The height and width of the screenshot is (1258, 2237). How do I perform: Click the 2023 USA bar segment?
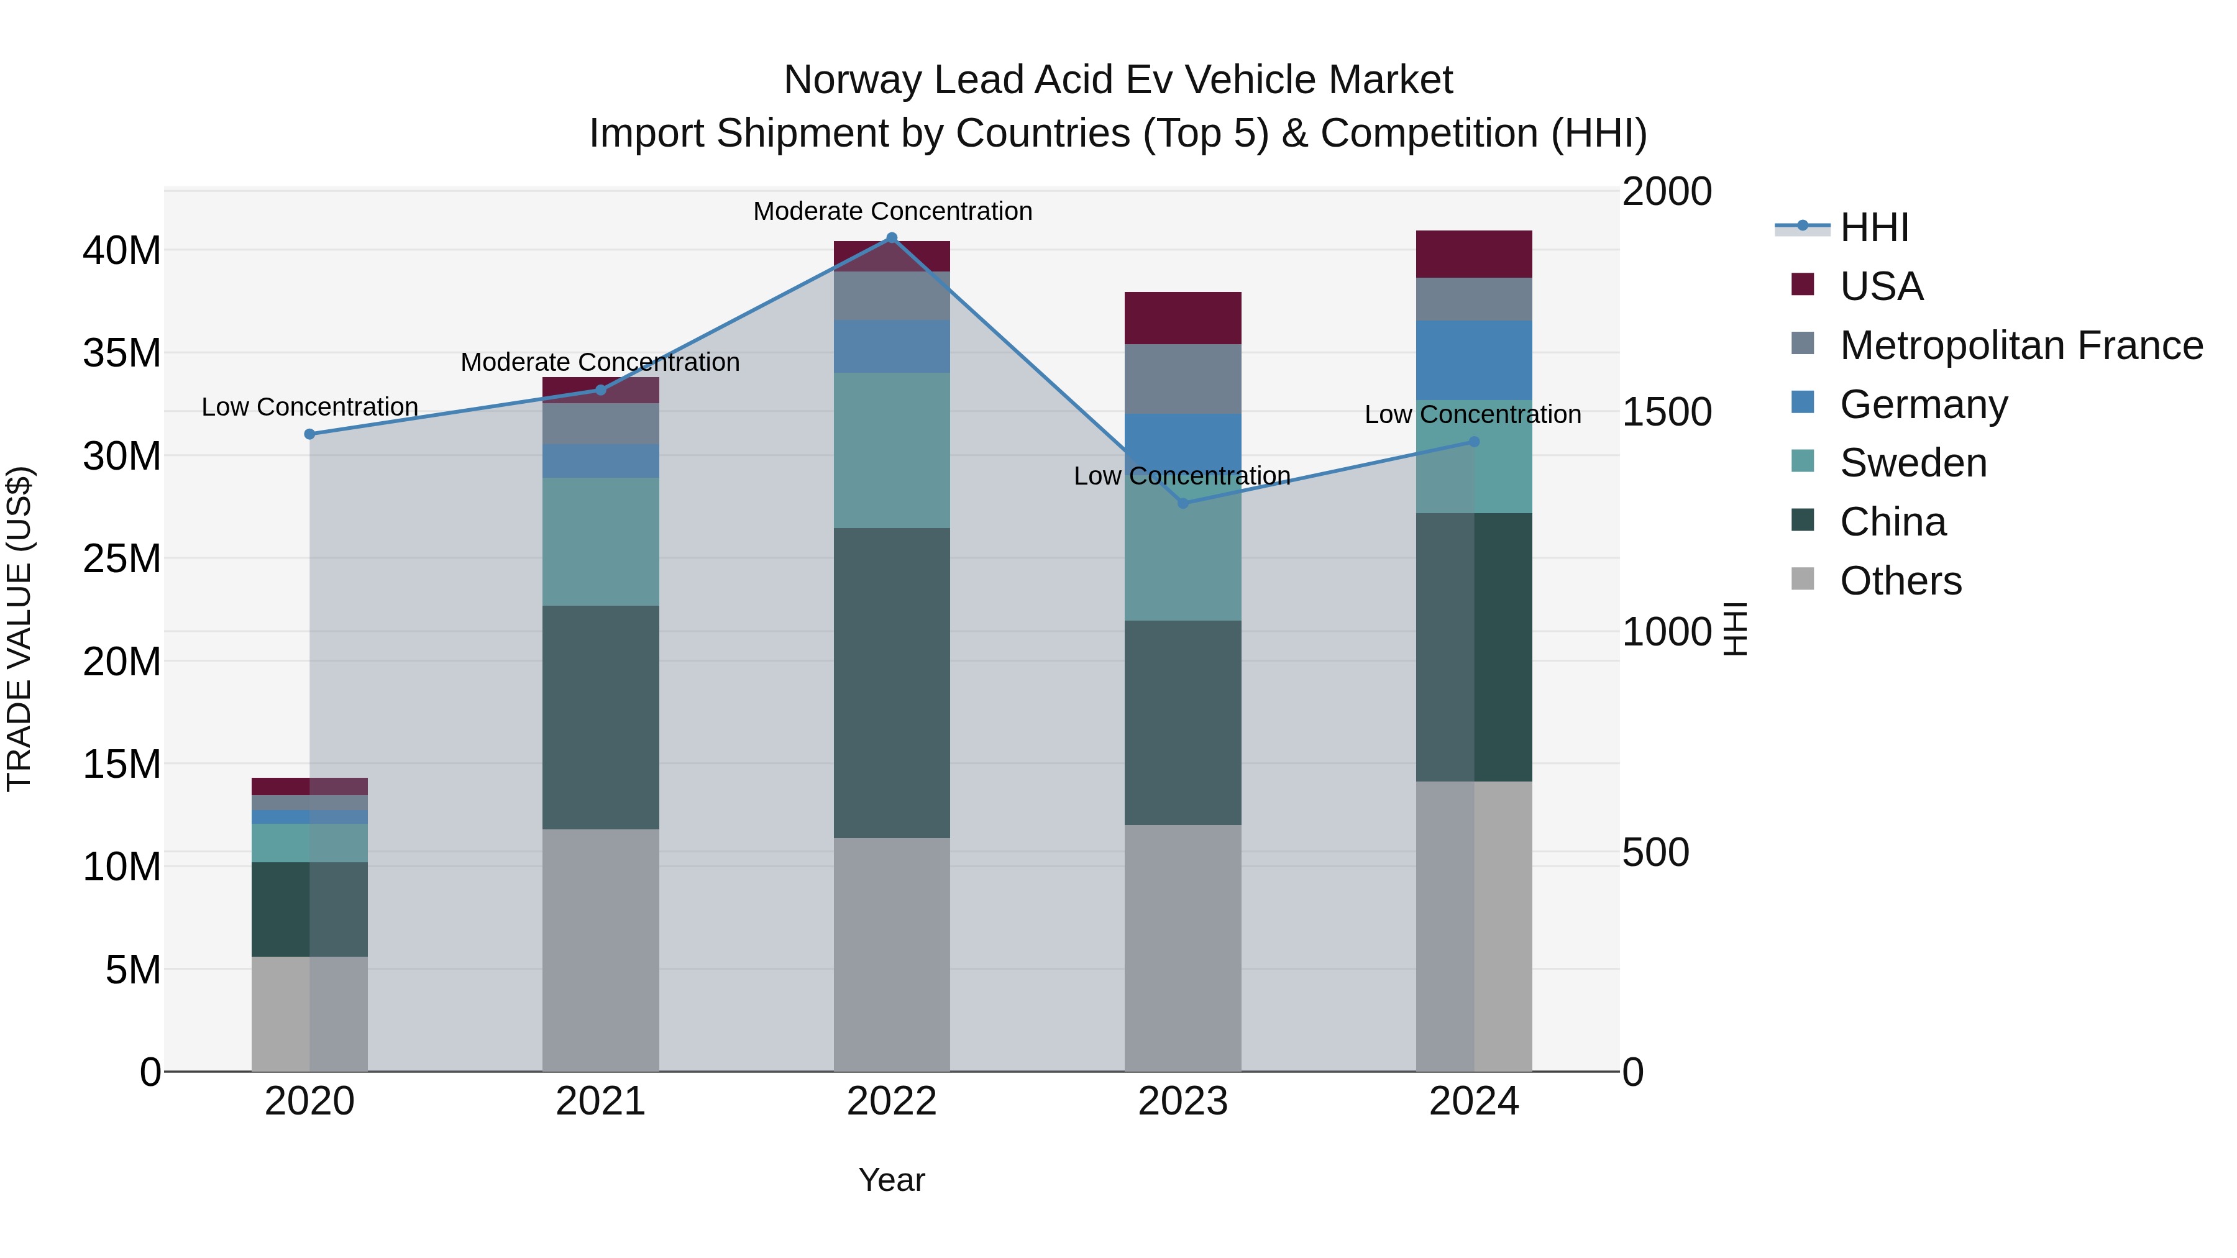click(1183, 317)
